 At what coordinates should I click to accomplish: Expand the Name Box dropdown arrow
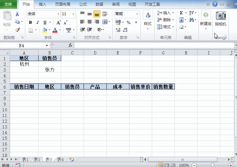tap(47, 46)
